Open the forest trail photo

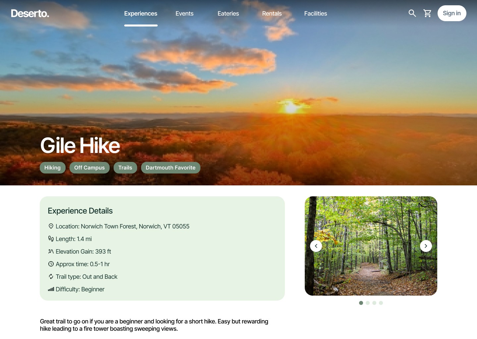point(371,246)
